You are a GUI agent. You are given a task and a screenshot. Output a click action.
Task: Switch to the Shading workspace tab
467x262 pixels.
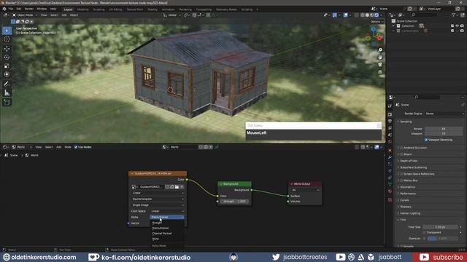[x=153, y=9]
